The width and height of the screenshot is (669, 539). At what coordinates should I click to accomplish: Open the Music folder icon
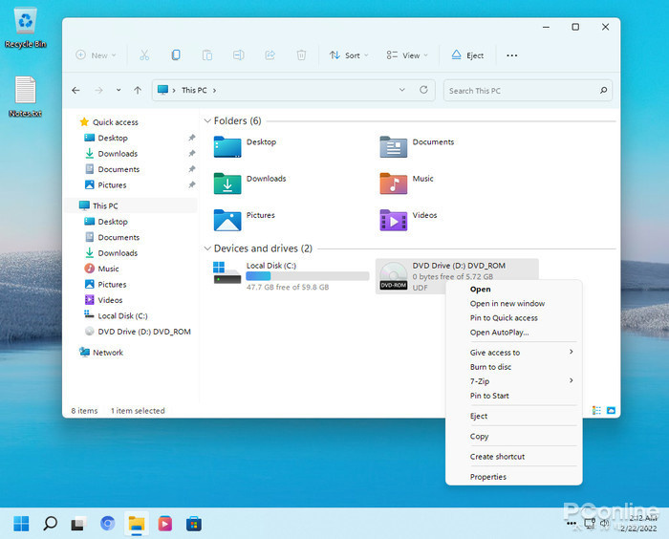tap(393, 183)
